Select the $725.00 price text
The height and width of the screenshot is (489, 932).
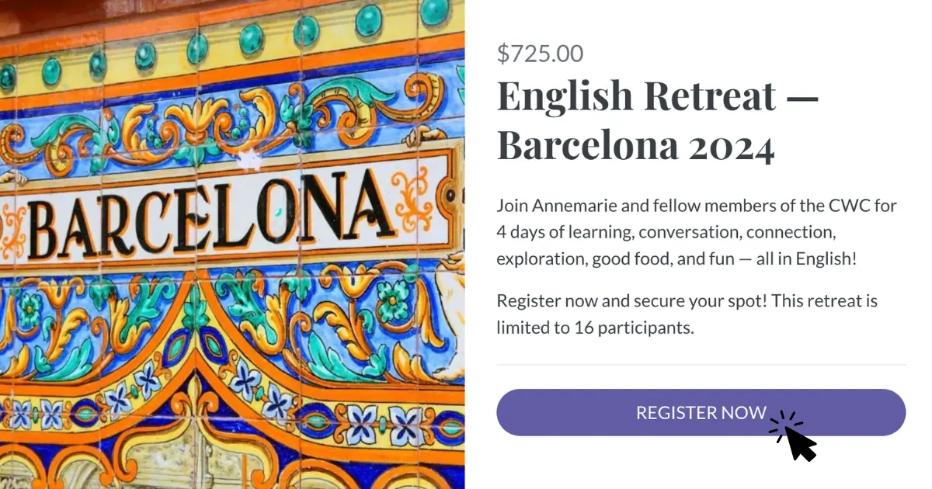[540, 54]
